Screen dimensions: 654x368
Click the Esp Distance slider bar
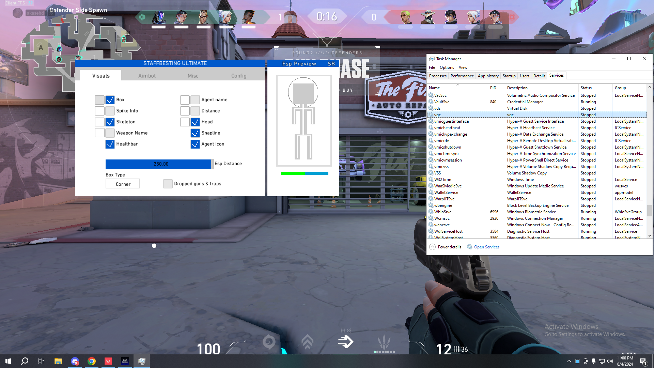(x=158, y=164)
